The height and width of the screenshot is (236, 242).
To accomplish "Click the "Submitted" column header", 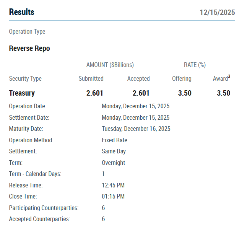I will (91, 78).
